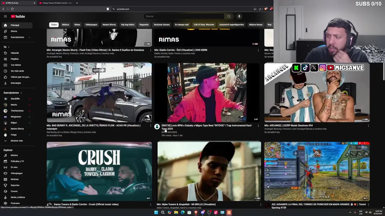Open DiazBiffle channel subscription
The height and width of the screenshot is (216, 385).
click(17, 99)
